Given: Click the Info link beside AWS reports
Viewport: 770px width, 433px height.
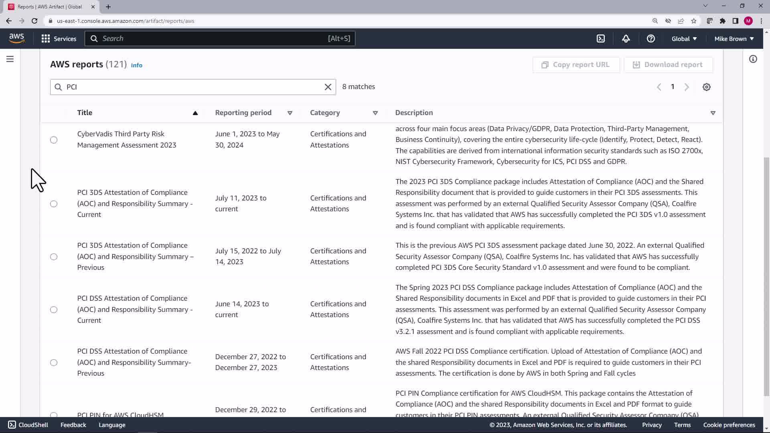Looking at the screenshot, I should tap(136, 65).
